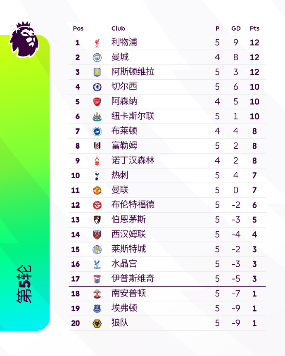
Task: Select the Club column header
Action: [x=118, y=28]
